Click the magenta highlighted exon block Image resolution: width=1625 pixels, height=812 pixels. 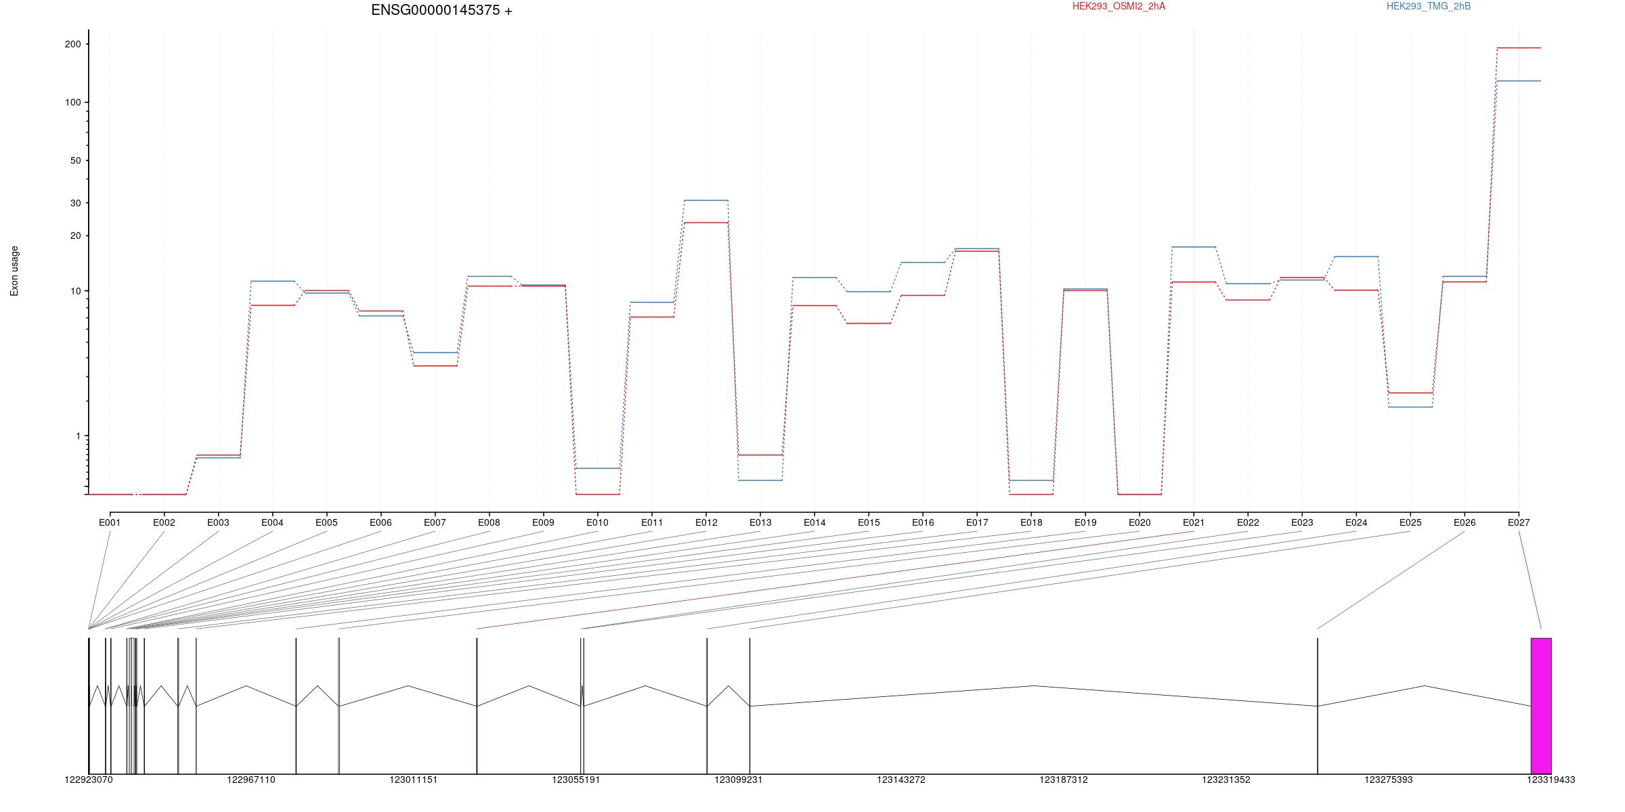tap(1541, 706)
